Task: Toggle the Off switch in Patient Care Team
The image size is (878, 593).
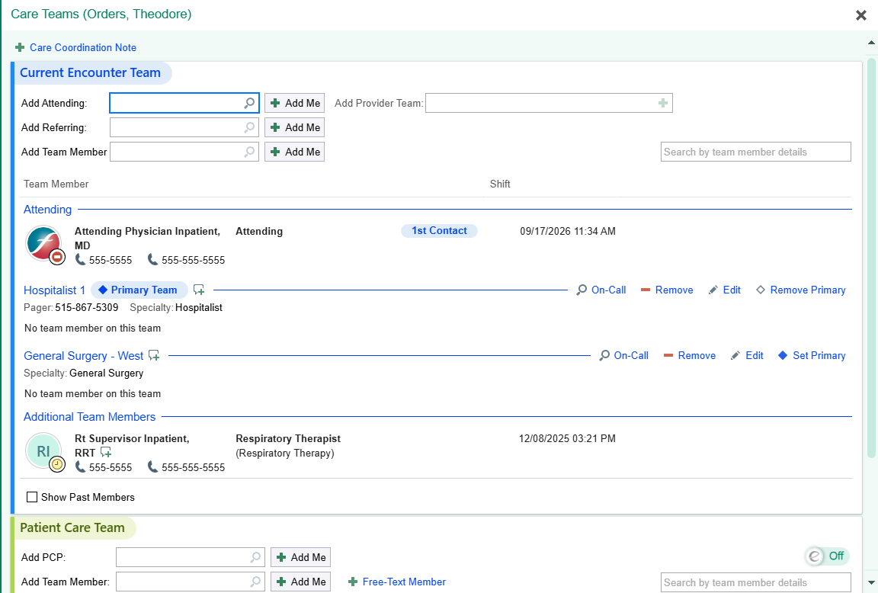Action: pos(827,556)
